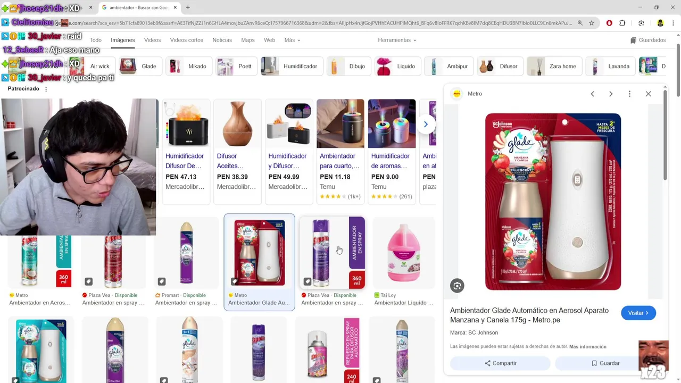Expand the Más dropdown in the search tabs
681x383 pixels.
point(292,40)
